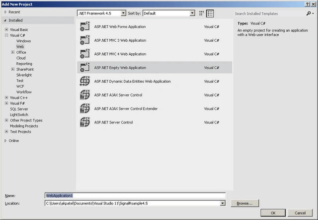This screenshot has height=220, width=318.
Task: Switch to small icons grid view
Action: tap(201, 13)
